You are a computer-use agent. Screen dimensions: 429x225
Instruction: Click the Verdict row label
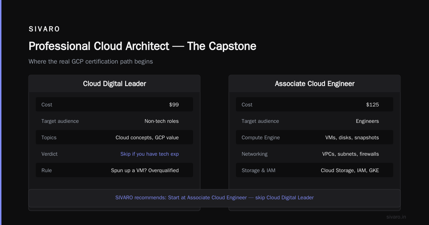[x=49, y=154]
